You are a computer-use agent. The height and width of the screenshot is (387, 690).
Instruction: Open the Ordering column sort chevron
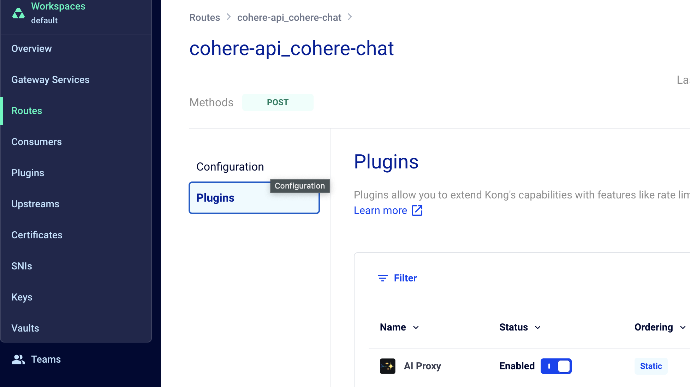click(x=683, y=328)
